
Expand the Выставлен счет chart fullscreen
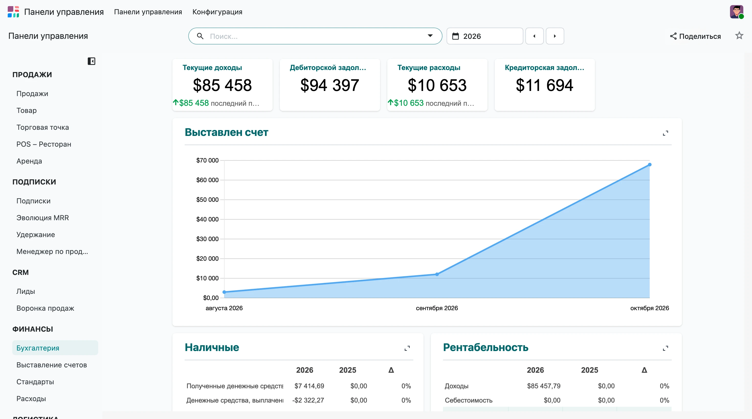pos(665,133)
